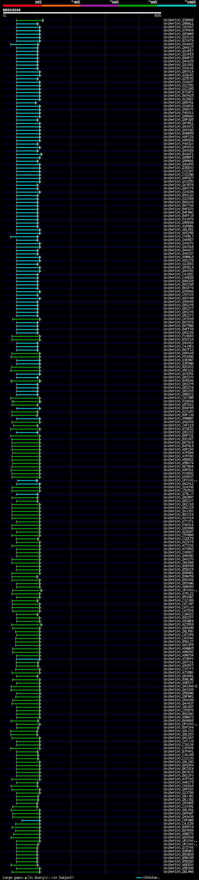Viewport: 199px width, 880px height.
Task: Select the UniRef100_Q8L941 label
Action: [x=178, y=810]
